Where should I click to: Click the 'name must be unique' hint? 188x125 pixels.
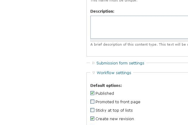click(114, 1)
